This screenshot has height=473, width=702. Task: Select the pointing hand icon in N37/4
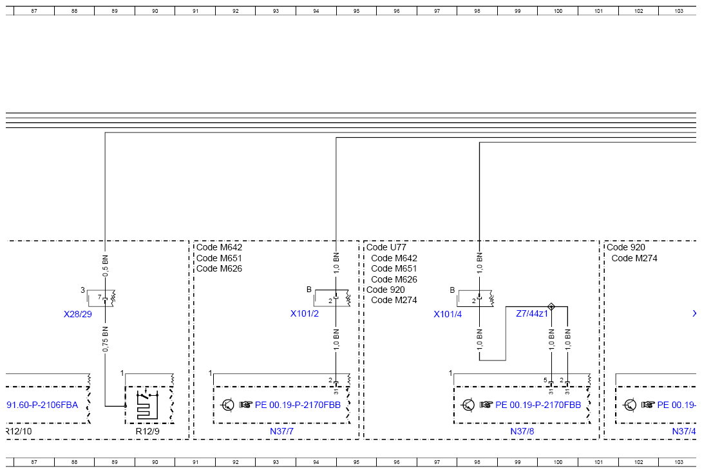tap(648, 405)
